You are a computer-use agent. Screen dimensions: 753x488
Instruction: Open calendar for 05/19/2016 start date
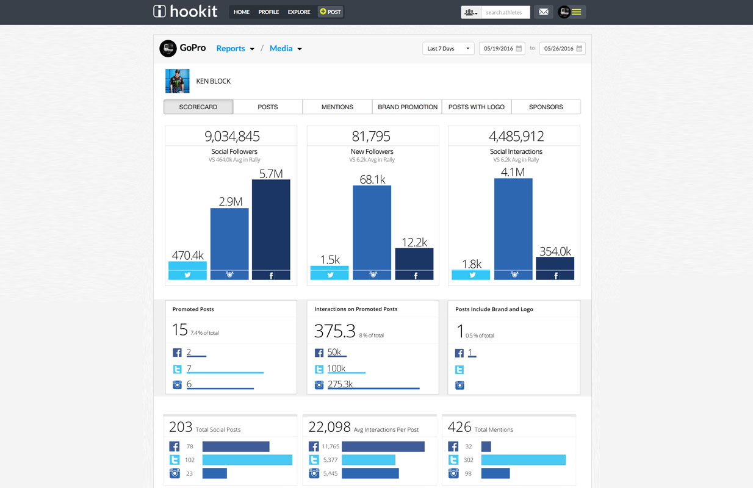tap(519, 49)
